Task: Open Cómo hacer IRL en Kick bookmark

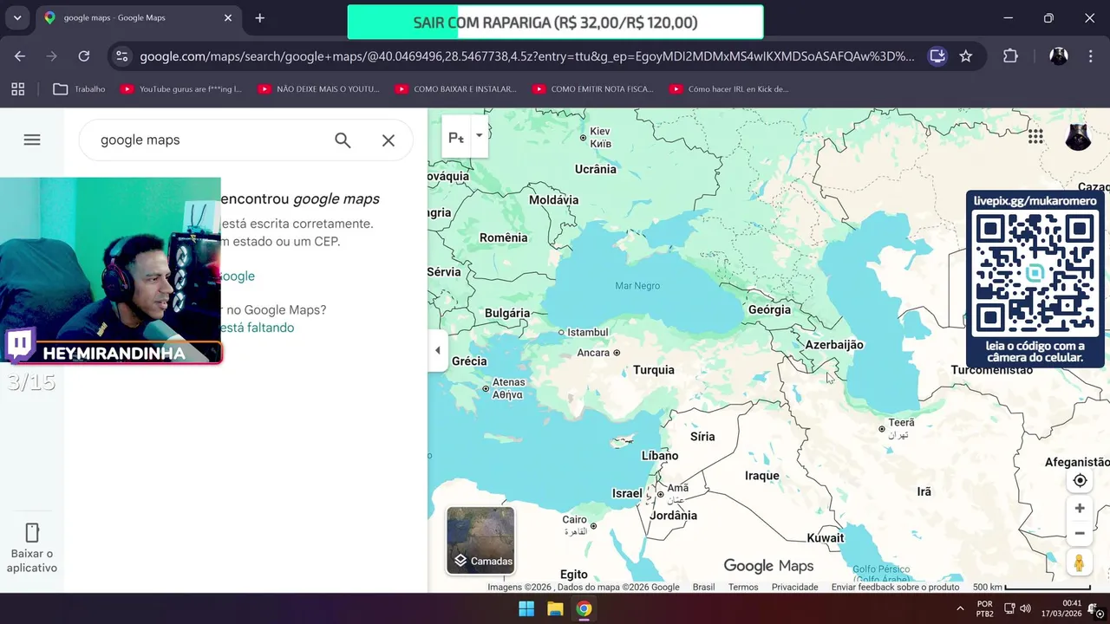Action: (730, 88)
